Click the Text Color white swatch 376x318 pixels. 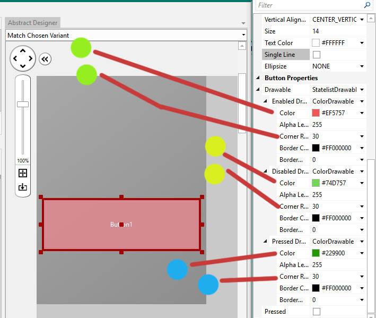pos(316,43)
